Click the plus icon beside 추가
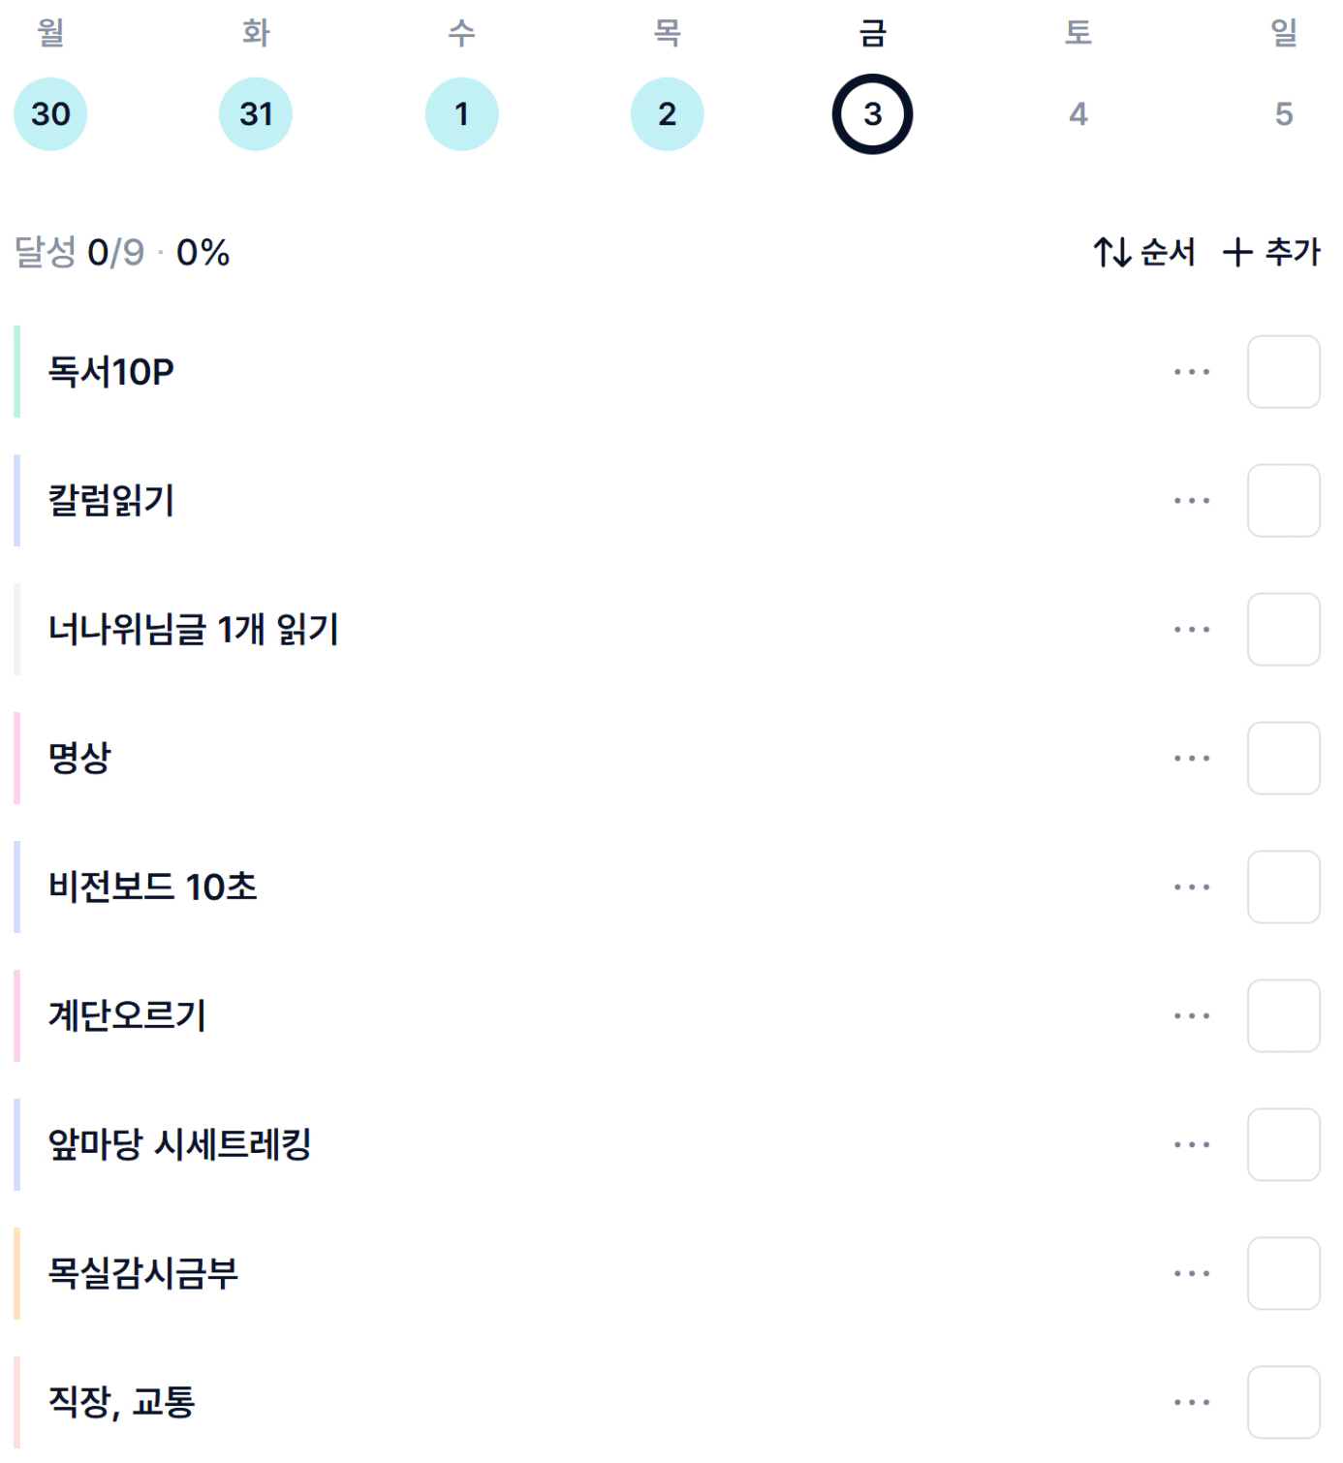The image size is (1343, 1463). tap(1237, 253)
